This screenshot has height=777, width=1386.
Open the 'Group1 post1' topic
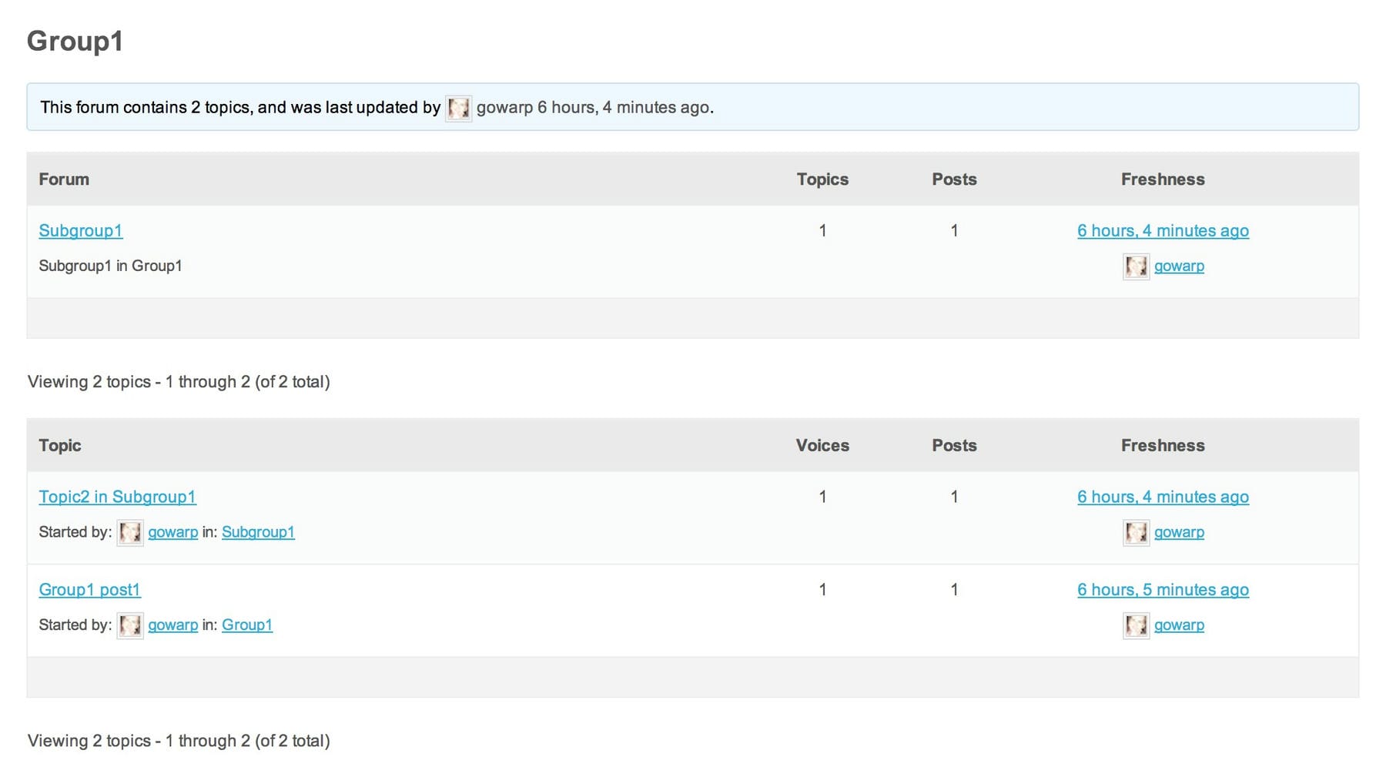[x=90, y=590]
